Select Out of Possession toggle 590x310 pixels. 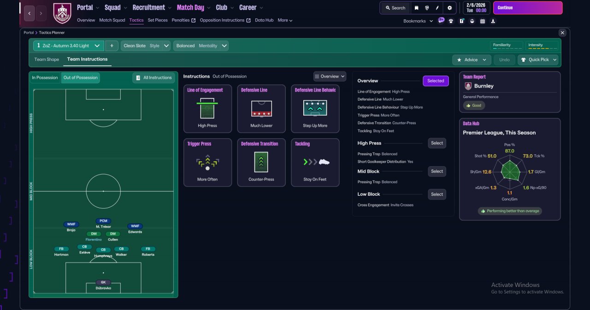tap(81, 78)
